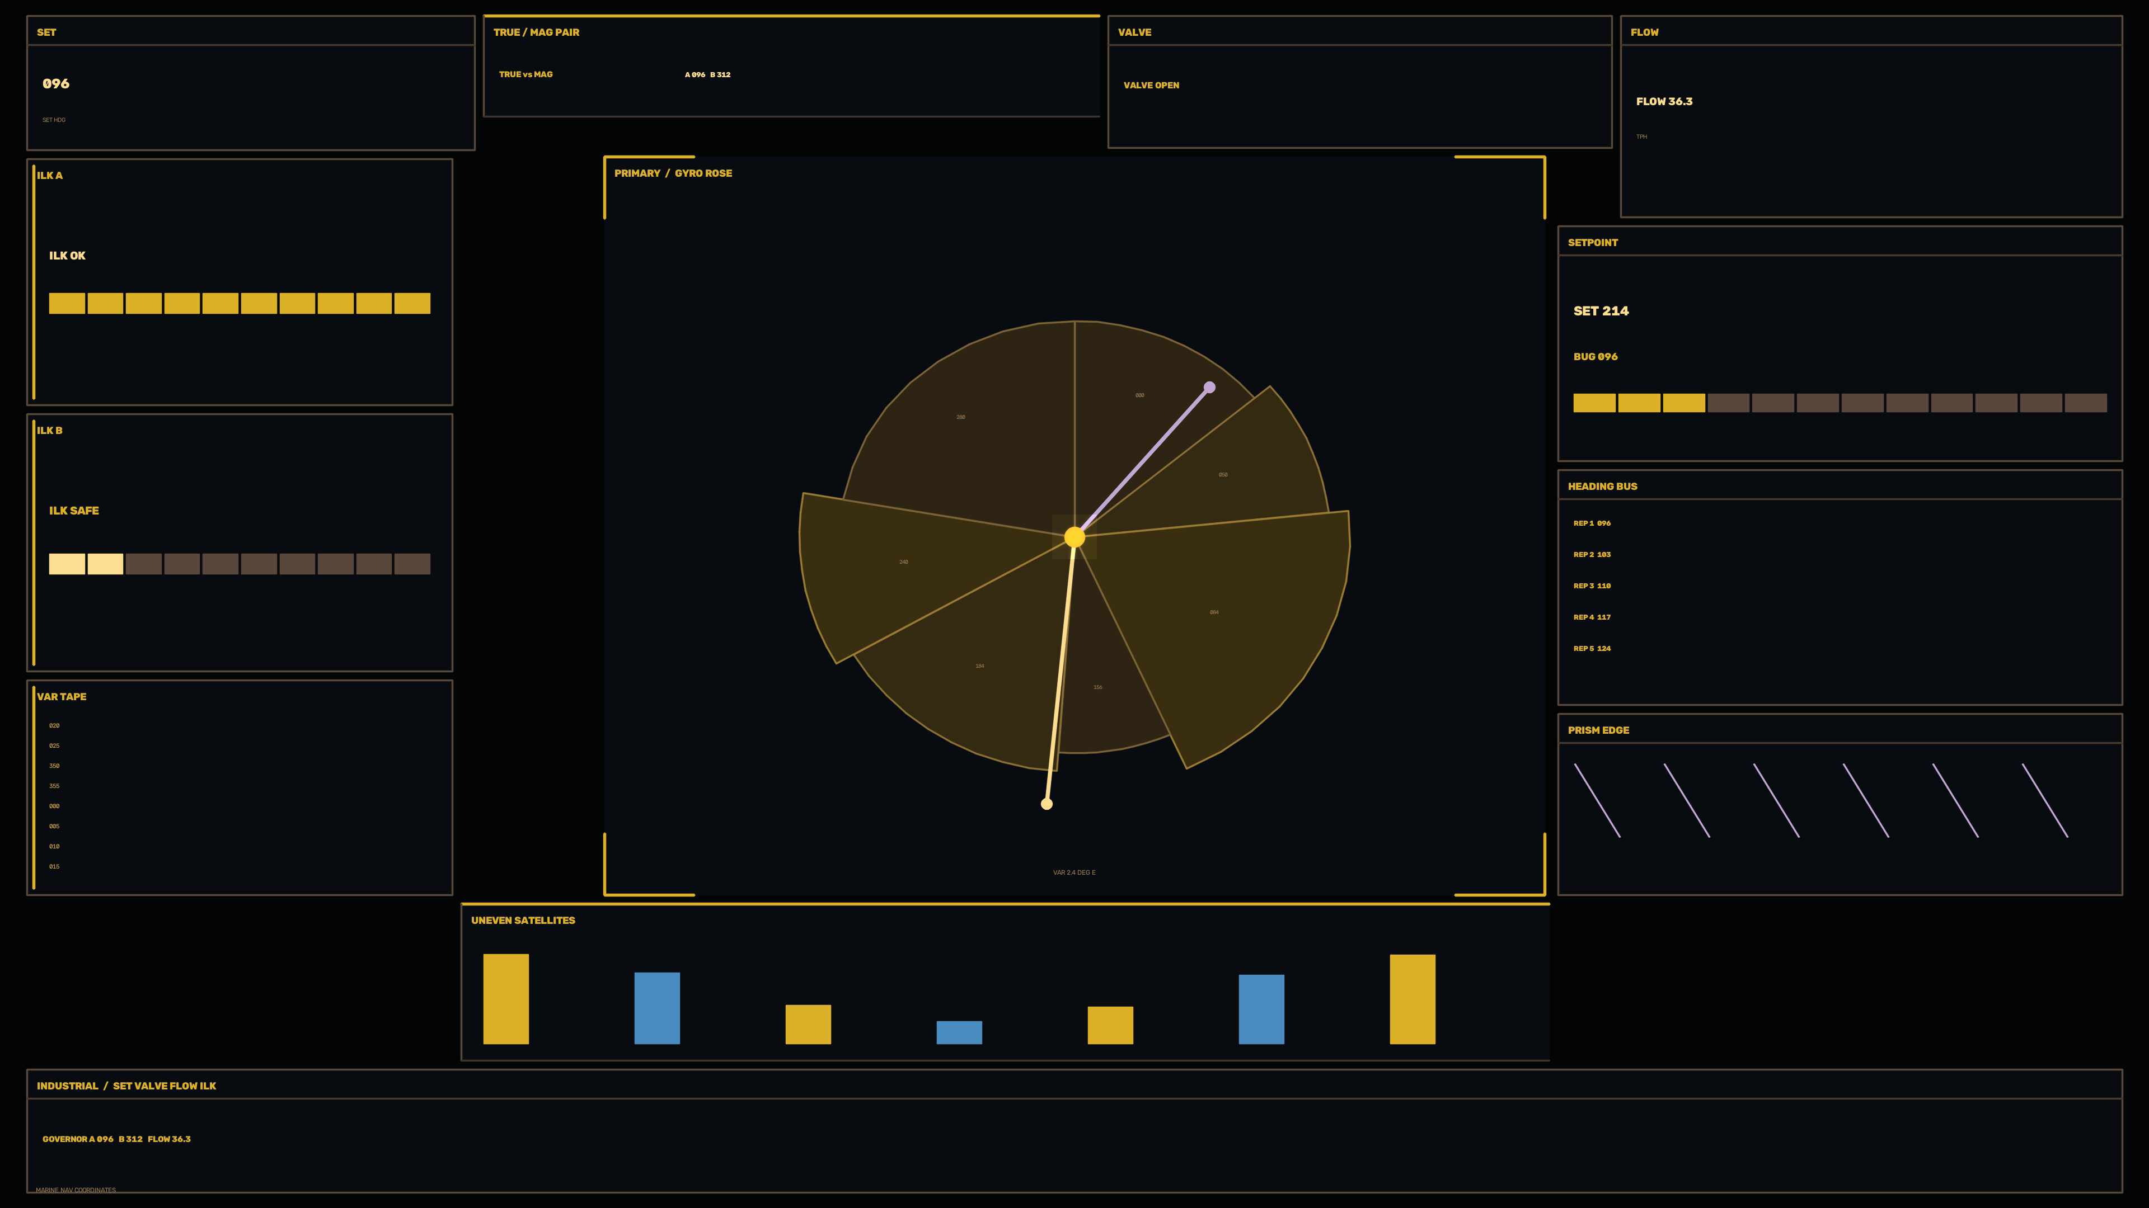
Task: Click the ILK A panel title
Action: point(50,175)
